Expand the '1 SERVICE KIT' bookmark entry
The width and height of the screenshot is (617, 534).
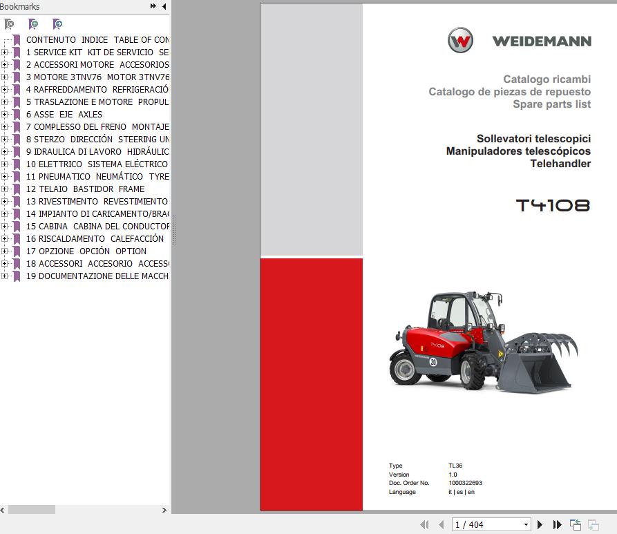(5, 52)
